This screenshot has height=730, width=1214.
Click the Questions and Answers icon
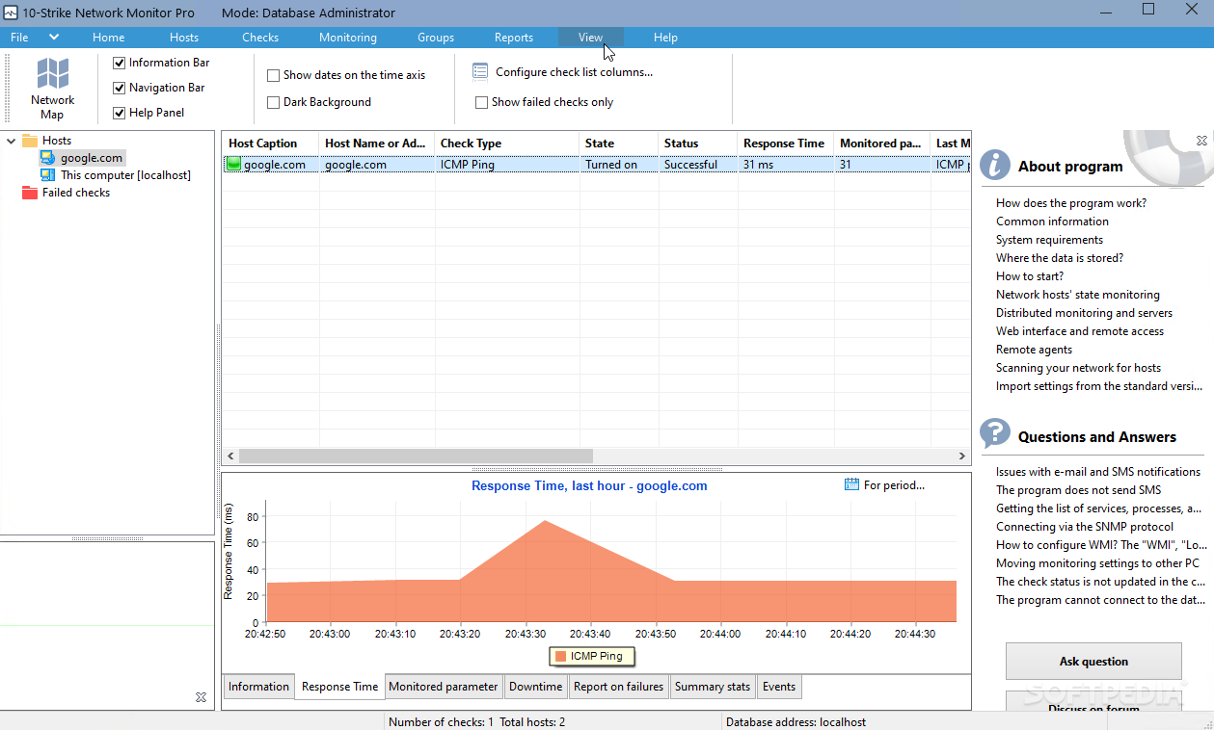tap(995, 435)
